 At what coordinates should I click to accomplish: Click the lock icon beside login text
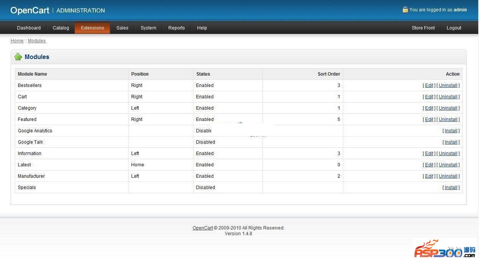pos(405,9)
